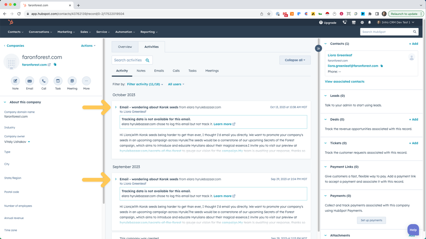Create a note for this company
The width and height of the screenshot is (426, 239).
coord(15,81)
